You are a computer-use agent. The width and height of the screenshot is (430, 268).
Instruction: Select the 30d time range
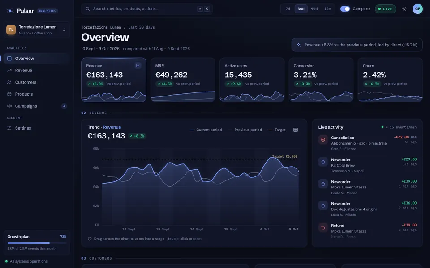coord(301,9)
